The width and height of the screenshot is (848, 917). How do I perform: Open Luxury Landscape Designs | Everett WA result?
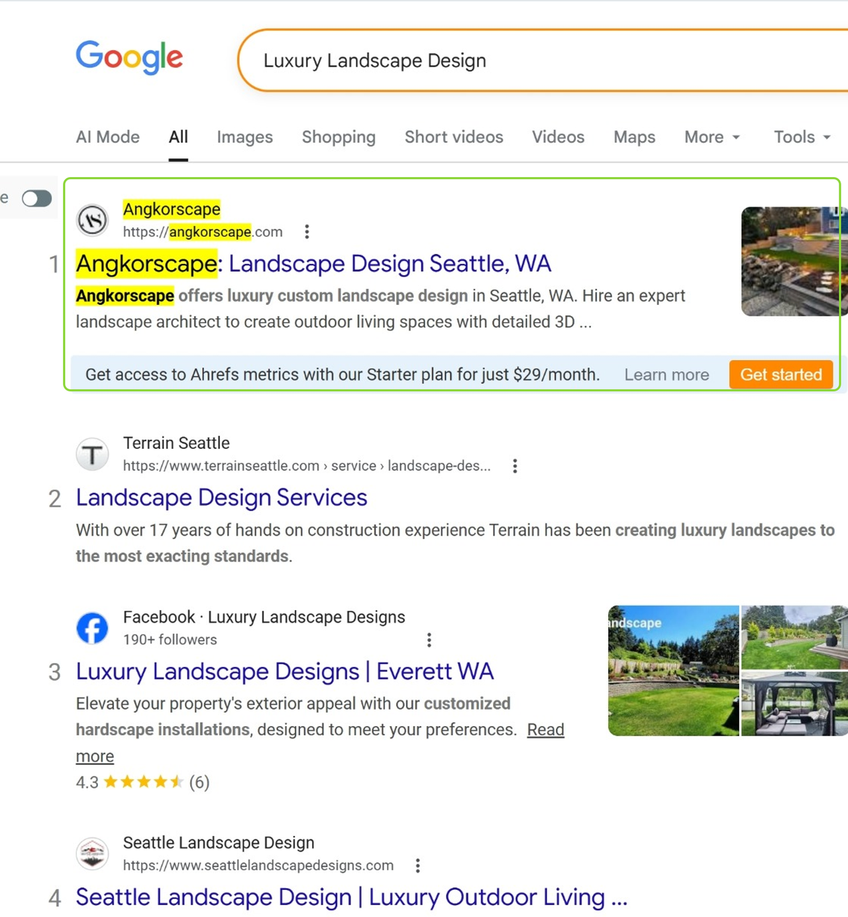[x=285, y=672]
